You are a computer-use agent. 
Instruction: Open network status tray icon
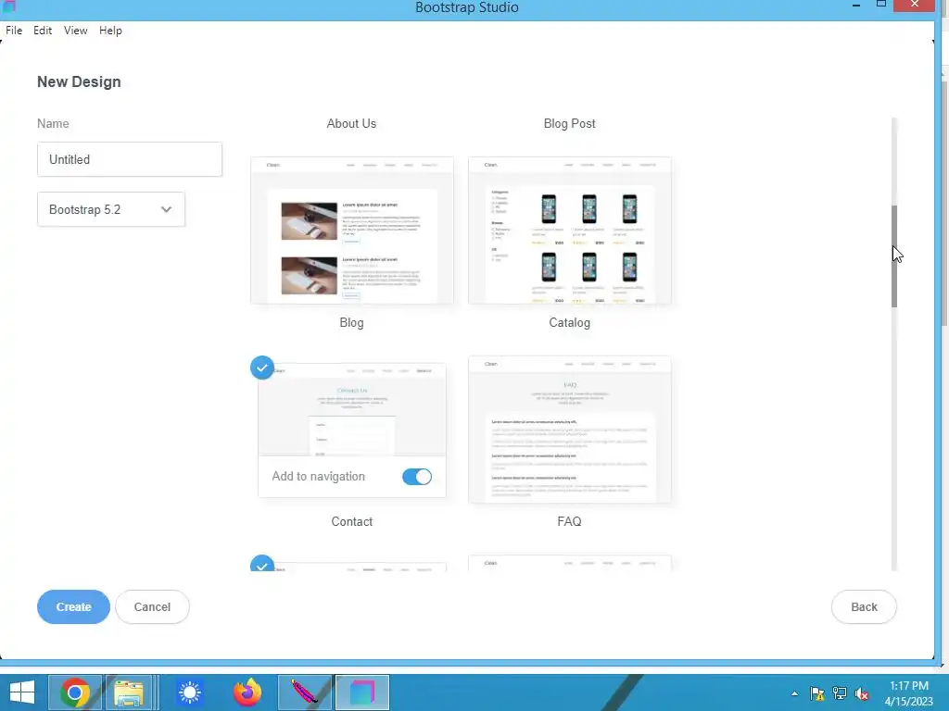pyautogui.click(x=840, y=693)
